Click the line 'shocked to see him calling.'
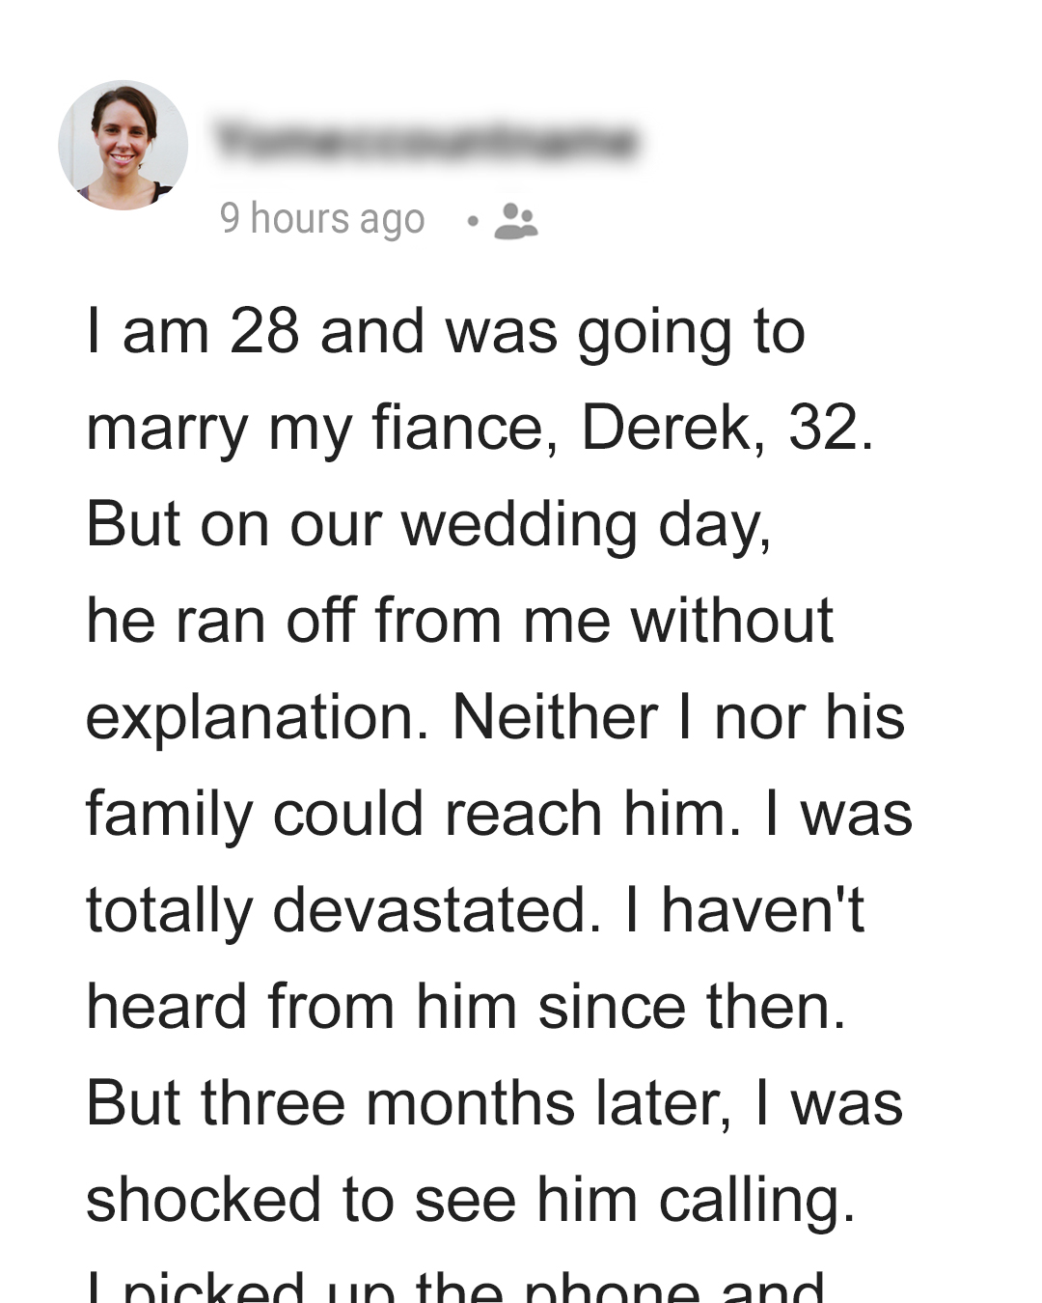1042x1303 pixels. point(471,1202)
